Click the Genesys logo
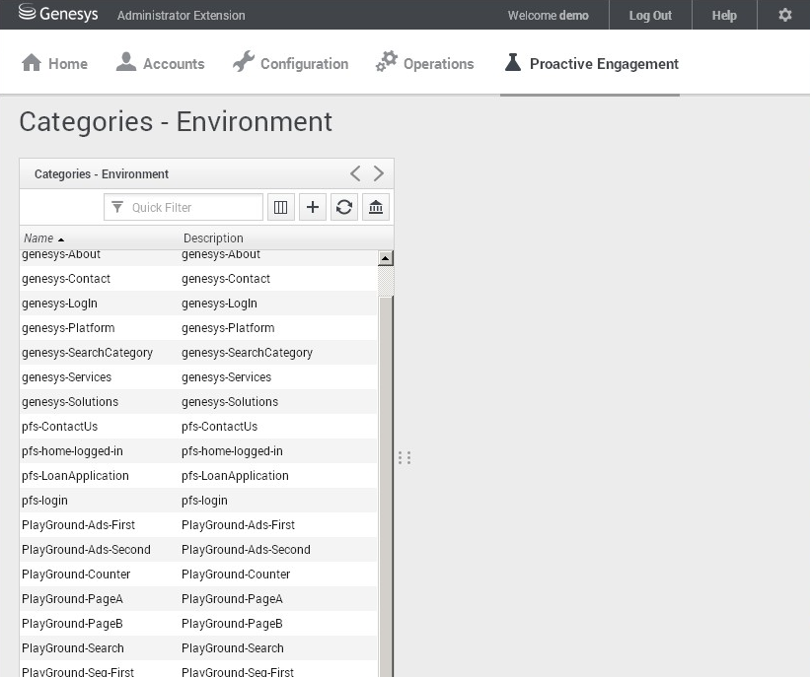Screen dimensions: 810x677 [x=58, y=14]
